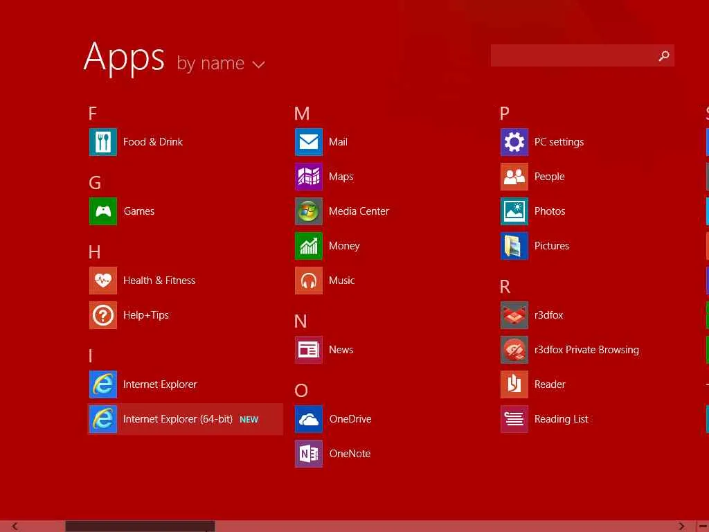This screenshot has width=709, height=532.
Task: Click 'Internet Explorer (64-bit)' text
Action: click(x=178, y=419)
